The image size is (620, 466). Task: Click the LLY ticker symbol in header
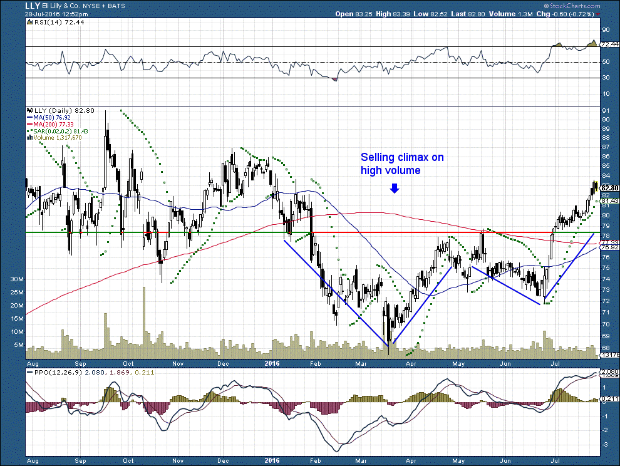coord(32,6)
